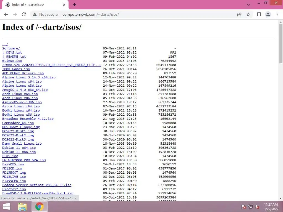Click Alpine_Linux_x64.iso link
This screenshot has width=283, height=212.
click(x=22, y=81)
